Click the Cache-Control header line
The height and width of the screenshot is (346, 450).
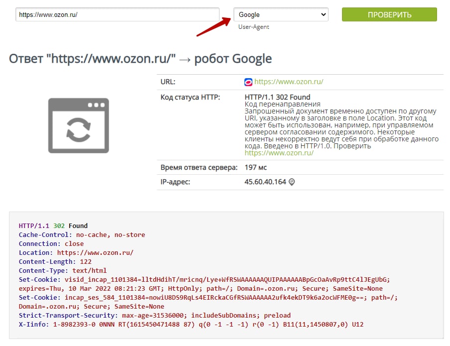coord(82,235)
